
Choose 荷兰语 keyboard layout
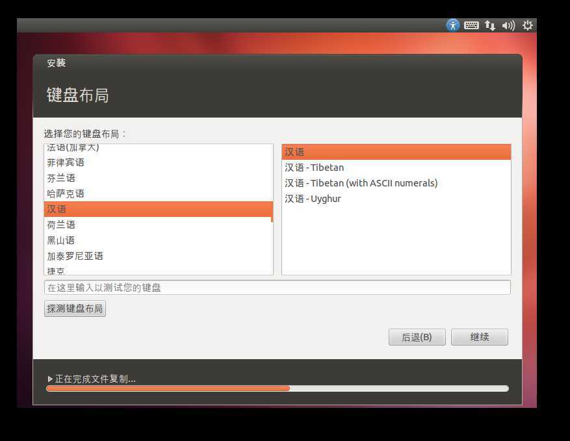click(97, 224)
